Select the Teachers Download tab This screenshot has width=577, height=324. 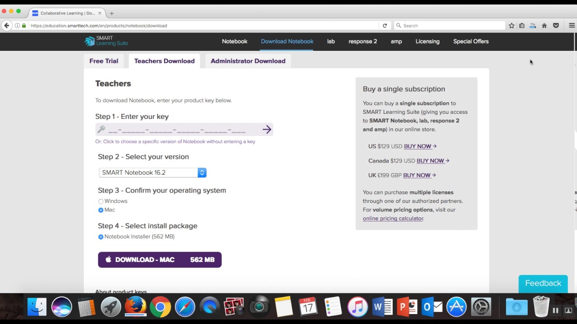165,61
